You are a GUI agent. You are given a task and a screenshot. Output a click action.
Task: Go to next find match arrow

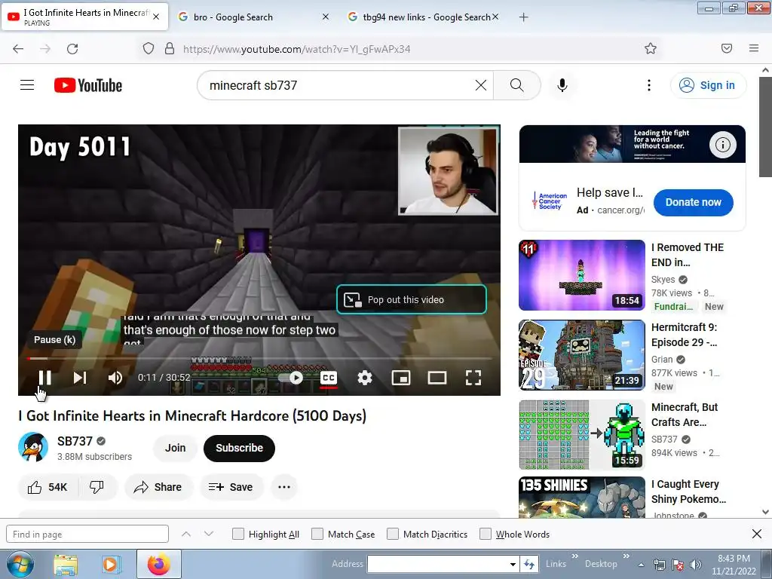tap(209, 534)
